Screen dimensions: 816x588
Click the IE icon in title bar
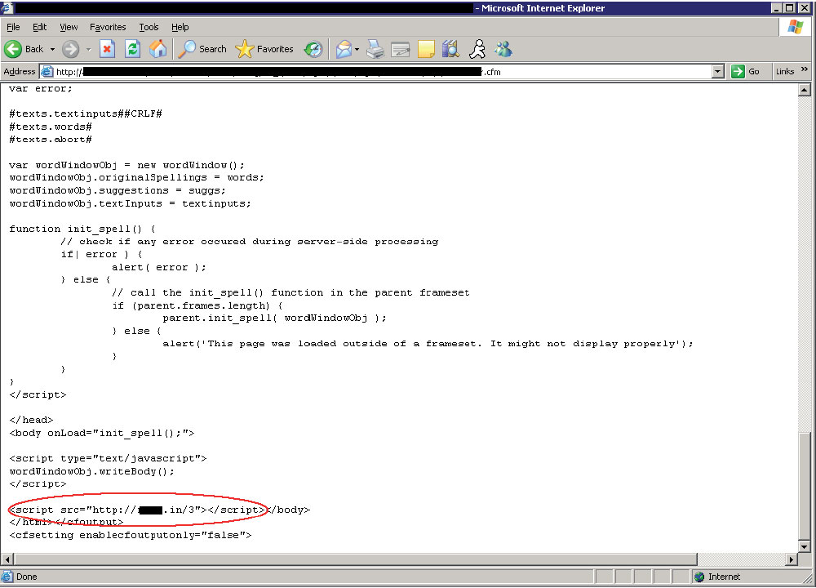(7, 8)
